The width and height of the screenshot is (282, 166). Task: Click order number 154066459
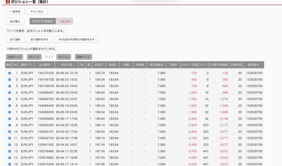(x=46, y=105)
